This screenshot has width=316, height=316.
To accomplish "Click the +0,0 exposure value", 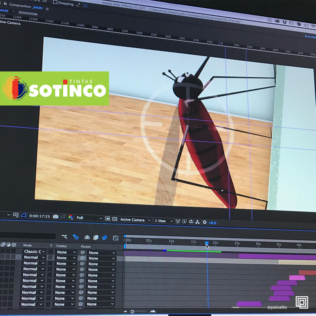I will coord(212,223).
